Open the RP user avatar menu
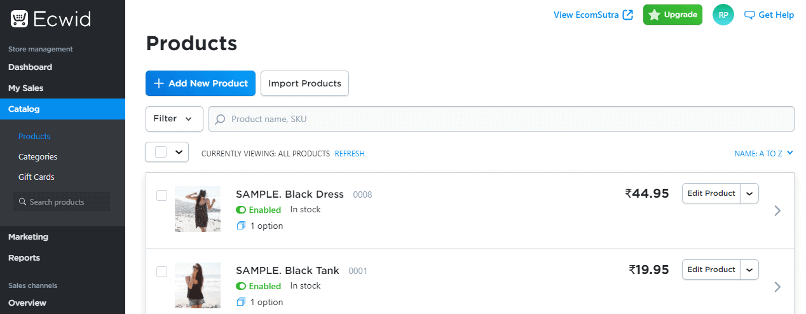 coord(723,15)
